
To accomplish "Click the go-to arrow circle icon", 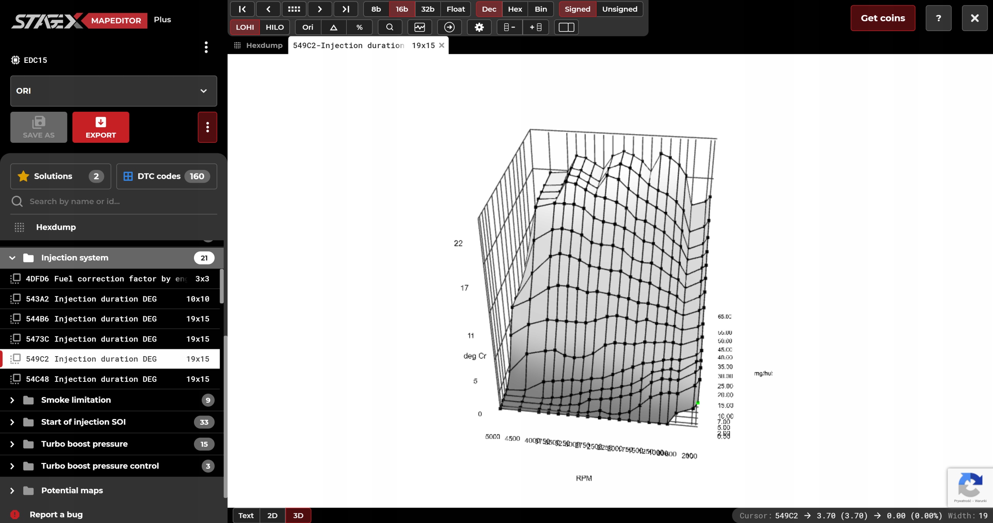I will pyautogui.click(x=449, y=27).
